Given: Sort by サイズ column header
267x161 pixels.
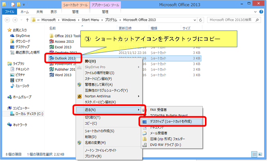Looking at the screenshot, I should click(x=186, y=28).
